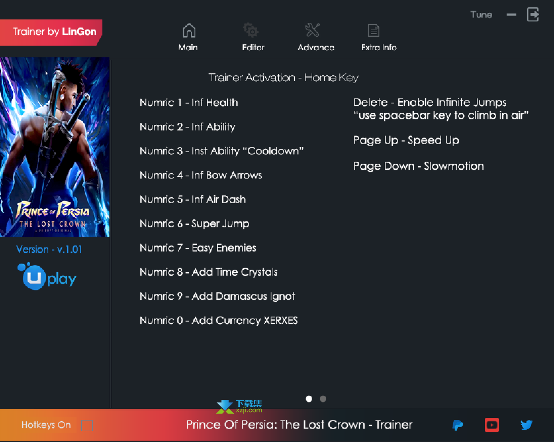The height and width of the screenshot is (442, 554).
Task: Select Numric 7 - Easy Enemies
Action: 198,248
